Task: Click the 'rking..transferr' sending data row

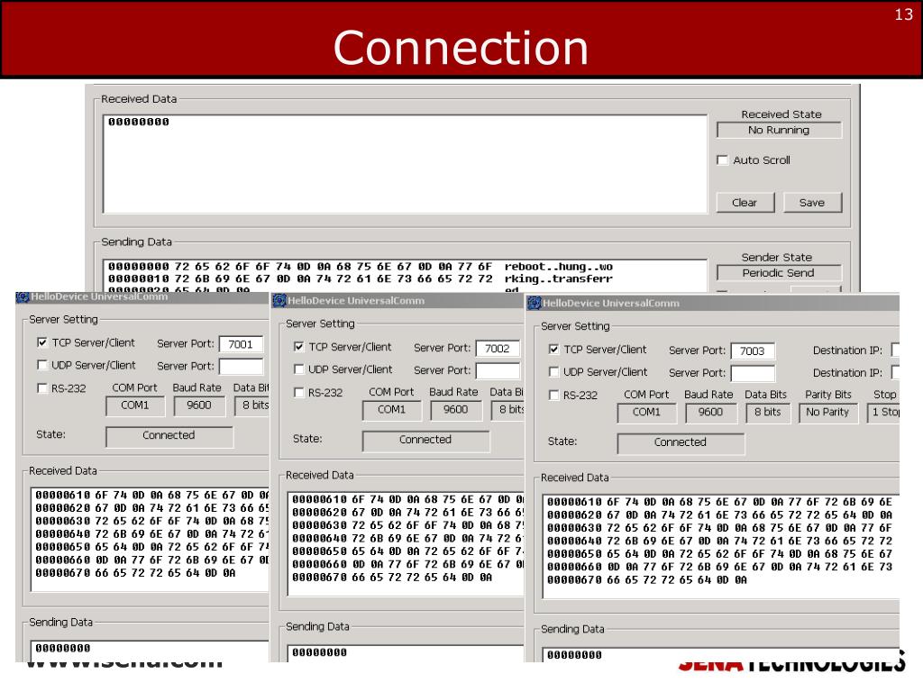Action: coord(361,279)
